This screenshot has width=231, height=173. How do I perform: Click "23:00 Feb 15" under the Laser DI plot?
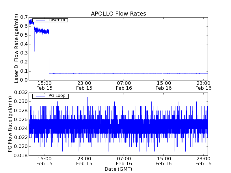point(84,86)
